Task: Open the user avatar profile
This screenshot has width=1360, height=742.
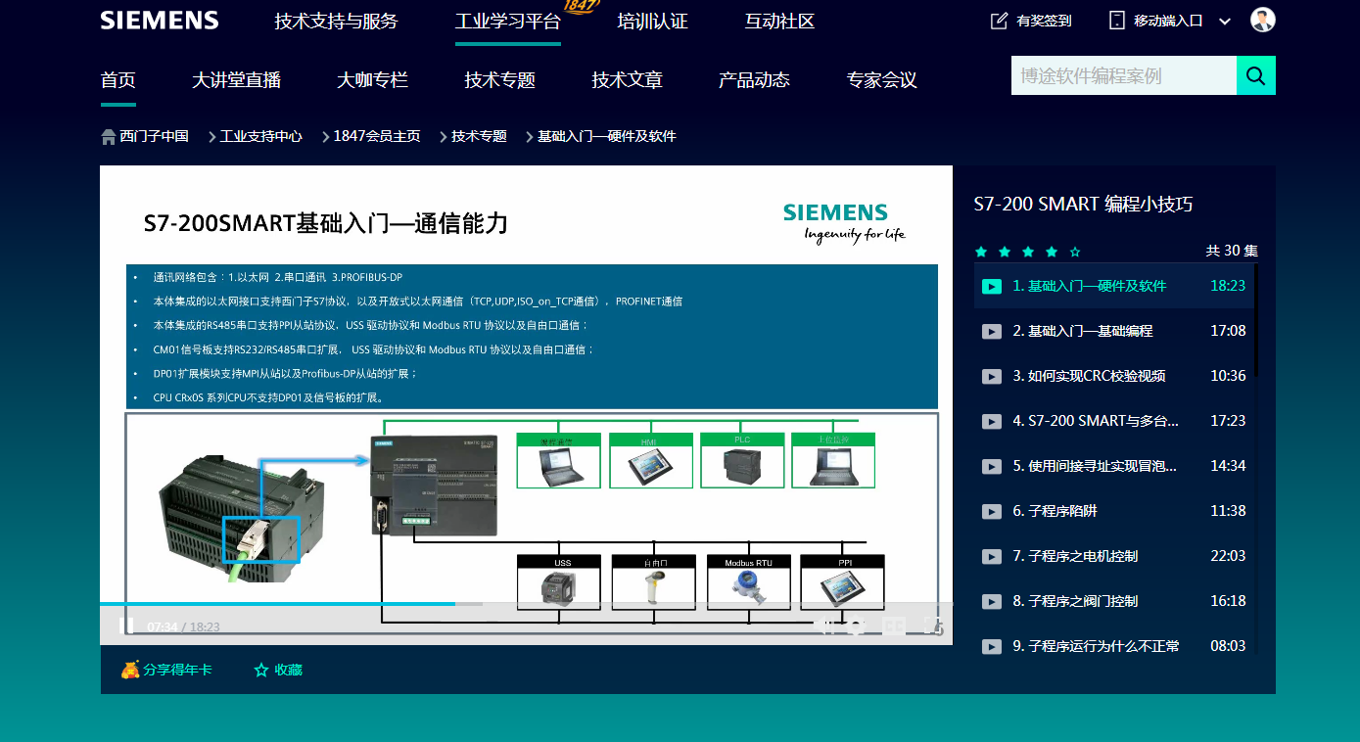Action: pos(1263,21)
